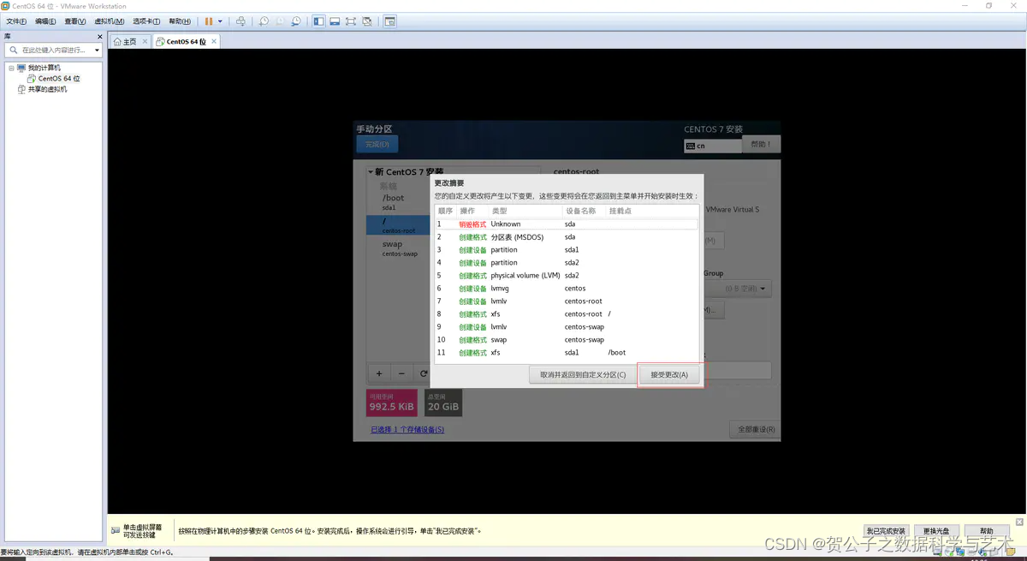This screenshot has width=1027, height=561.
Task: Open the 选项卡(T) menu
Action: click(x=146, y=21)
